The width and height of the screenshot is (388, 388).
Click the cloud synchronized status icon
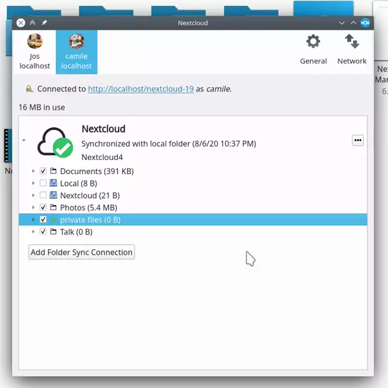pyautogui.click(x=55, y=142)
